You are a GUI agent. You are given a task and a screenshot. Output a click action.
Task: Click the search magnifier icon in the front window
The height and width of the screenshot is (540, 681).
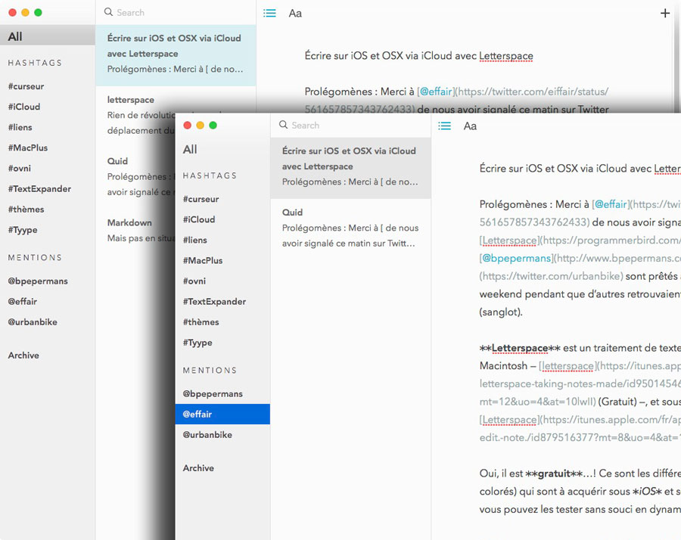click(x=283, y=125)
